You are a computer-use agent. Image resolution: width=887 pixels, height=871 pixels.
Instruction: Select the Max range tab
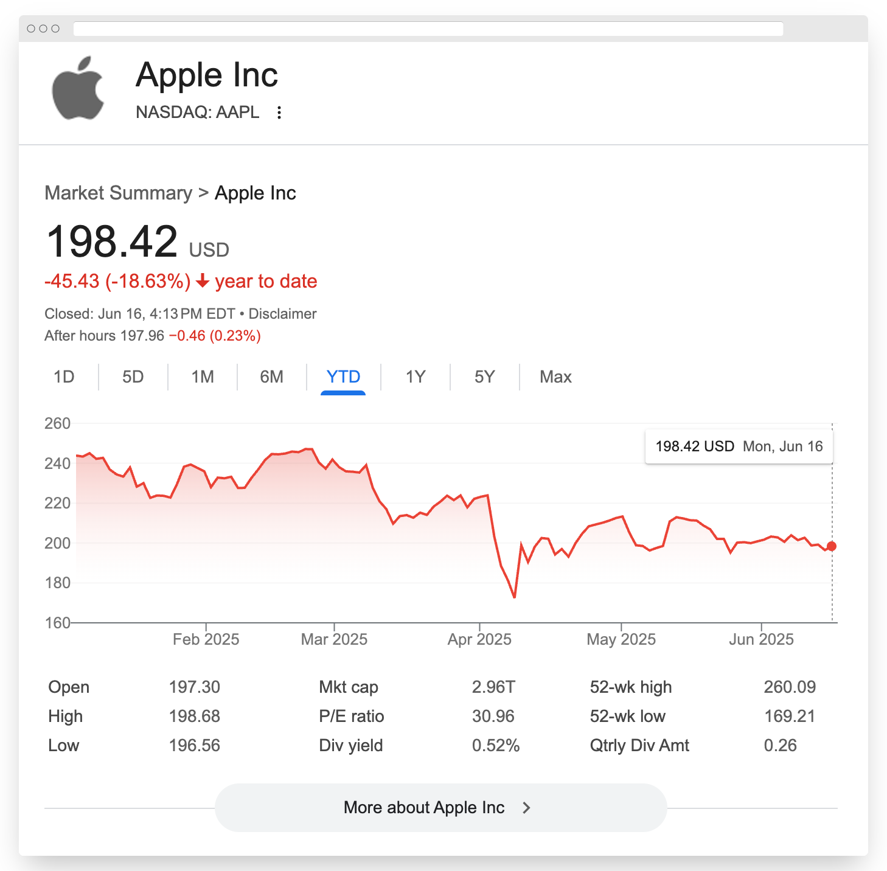pos(555,377)
